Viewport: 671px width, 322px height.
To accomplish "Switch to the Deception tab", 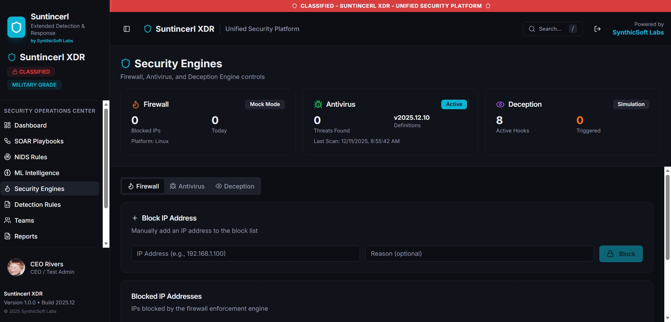I will pyautogui.click(x=235, y=186).
